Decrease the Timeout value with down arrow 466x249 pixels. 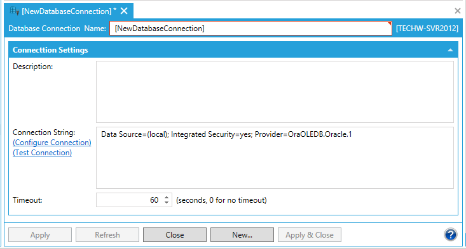point(167,203)
